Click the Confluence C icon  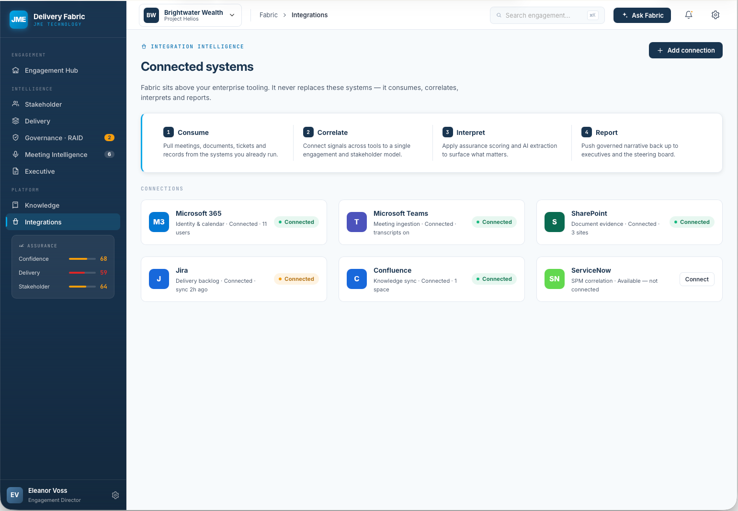(x=357, y=279)
